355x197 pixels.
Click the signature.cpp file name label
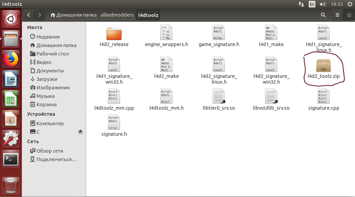point(324,108)
